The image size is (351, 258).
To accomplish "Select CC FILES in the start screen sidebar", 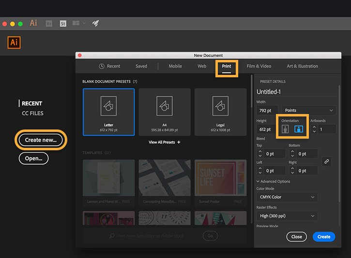I will [33, 114].
